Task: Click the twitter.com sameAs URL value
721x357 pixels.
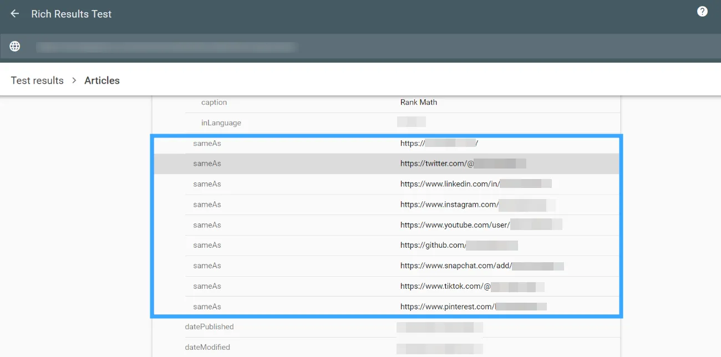Action: [463, 164]
